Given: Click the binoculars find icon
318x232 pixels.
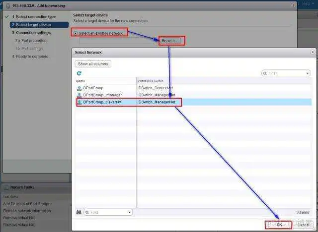Looking at the screenshot, I should tap(79, 212).
